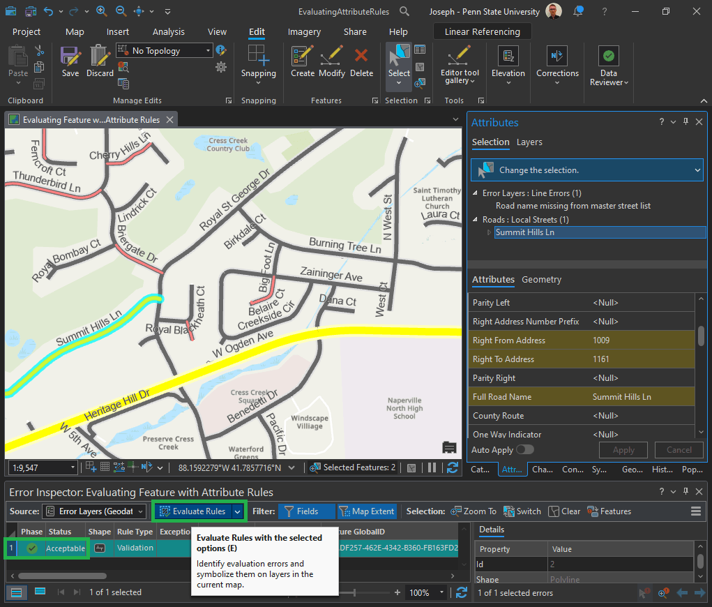Click the Error Inspector zoom slider

(355, 592)
